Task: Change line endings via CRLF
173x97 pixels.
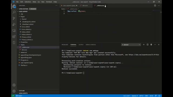Action: point(147,96)
